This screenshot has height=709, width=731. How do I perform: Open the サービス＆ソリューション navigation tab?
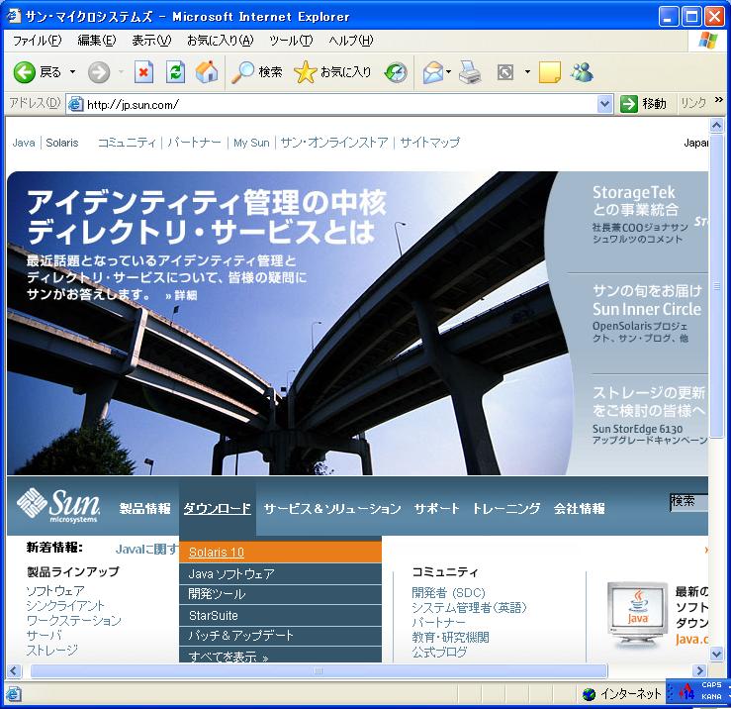[x=332, y=508]
